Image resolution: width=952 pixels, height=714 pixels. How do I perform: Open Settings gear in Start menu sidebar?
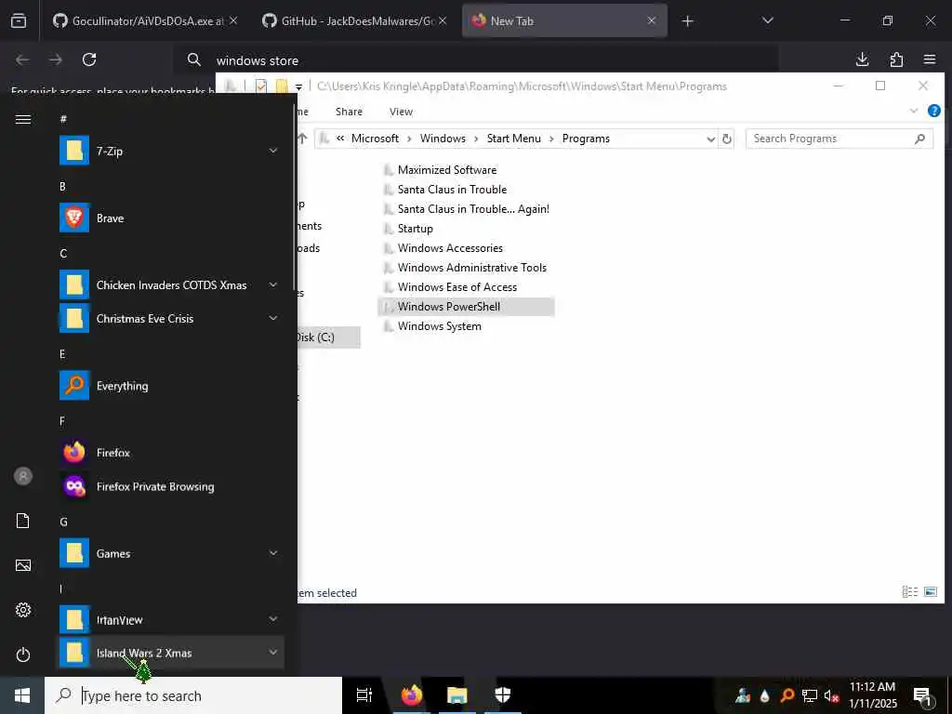[x=23, y=610]
